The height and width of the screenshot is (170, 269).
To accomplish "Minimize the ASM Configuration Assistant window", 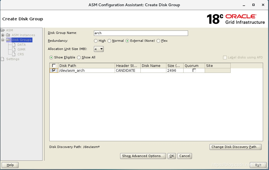I will [x=244, y=5].
